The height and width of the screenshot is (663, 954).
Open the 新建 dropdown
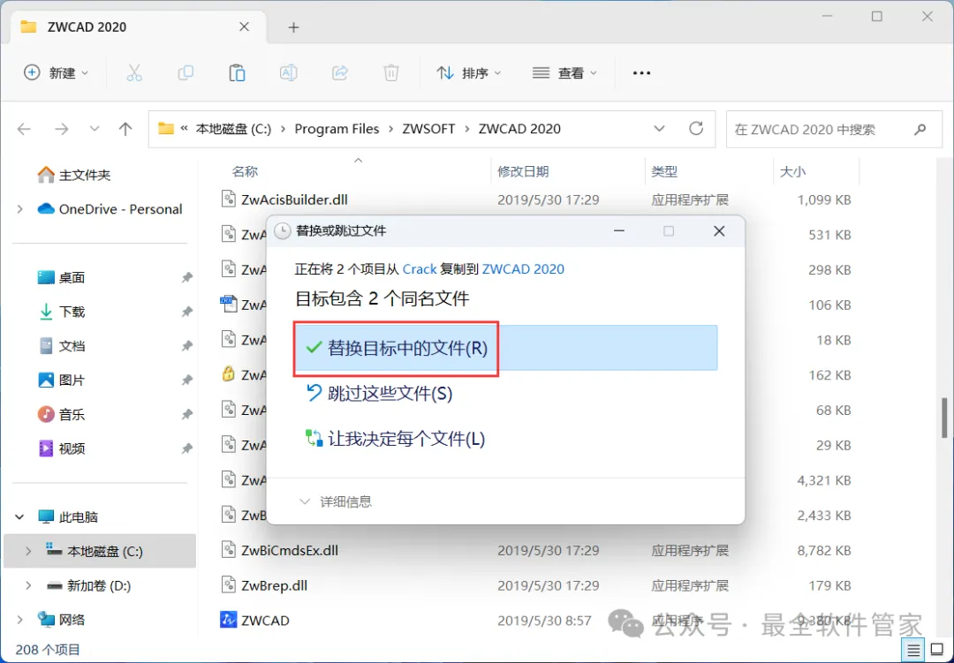point(56,73)
